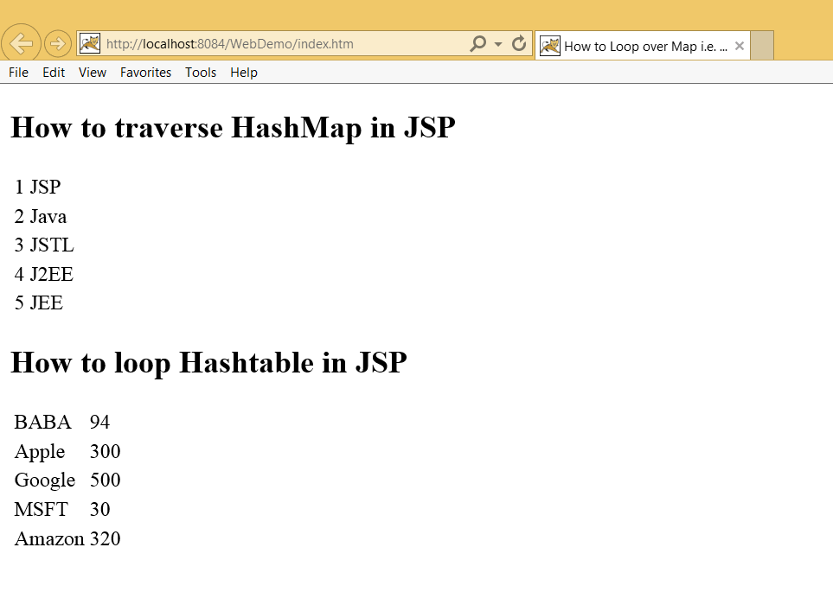Click the 'Google' table cell
833x611 pixels.
pos(45,481)
